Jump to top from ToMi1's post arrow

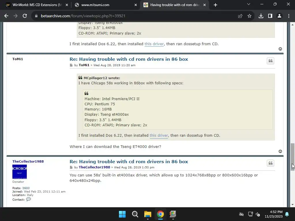coord(280,151)
